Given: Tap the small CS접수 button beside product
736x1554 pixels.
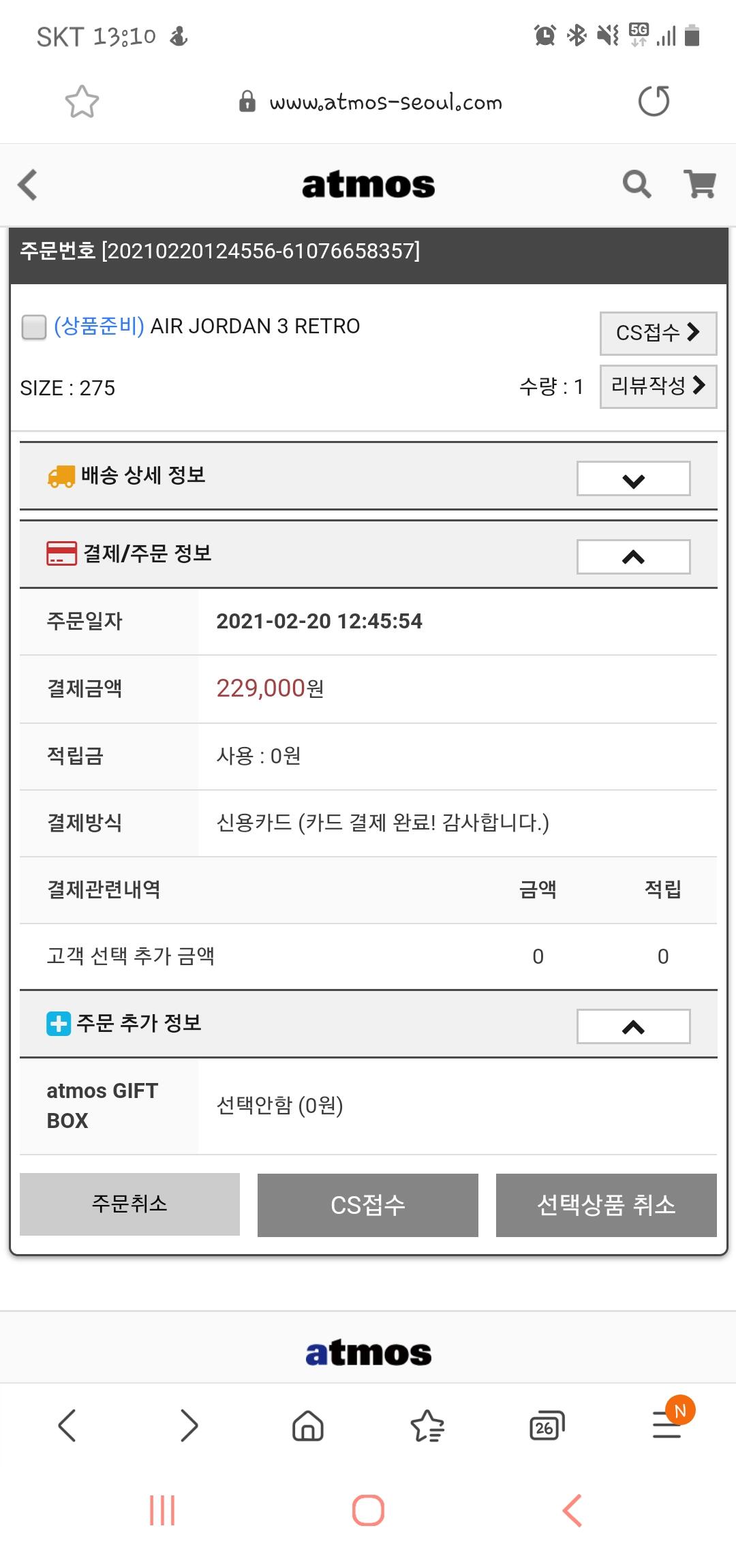Looking at the screenshot, I should (658, 333).
